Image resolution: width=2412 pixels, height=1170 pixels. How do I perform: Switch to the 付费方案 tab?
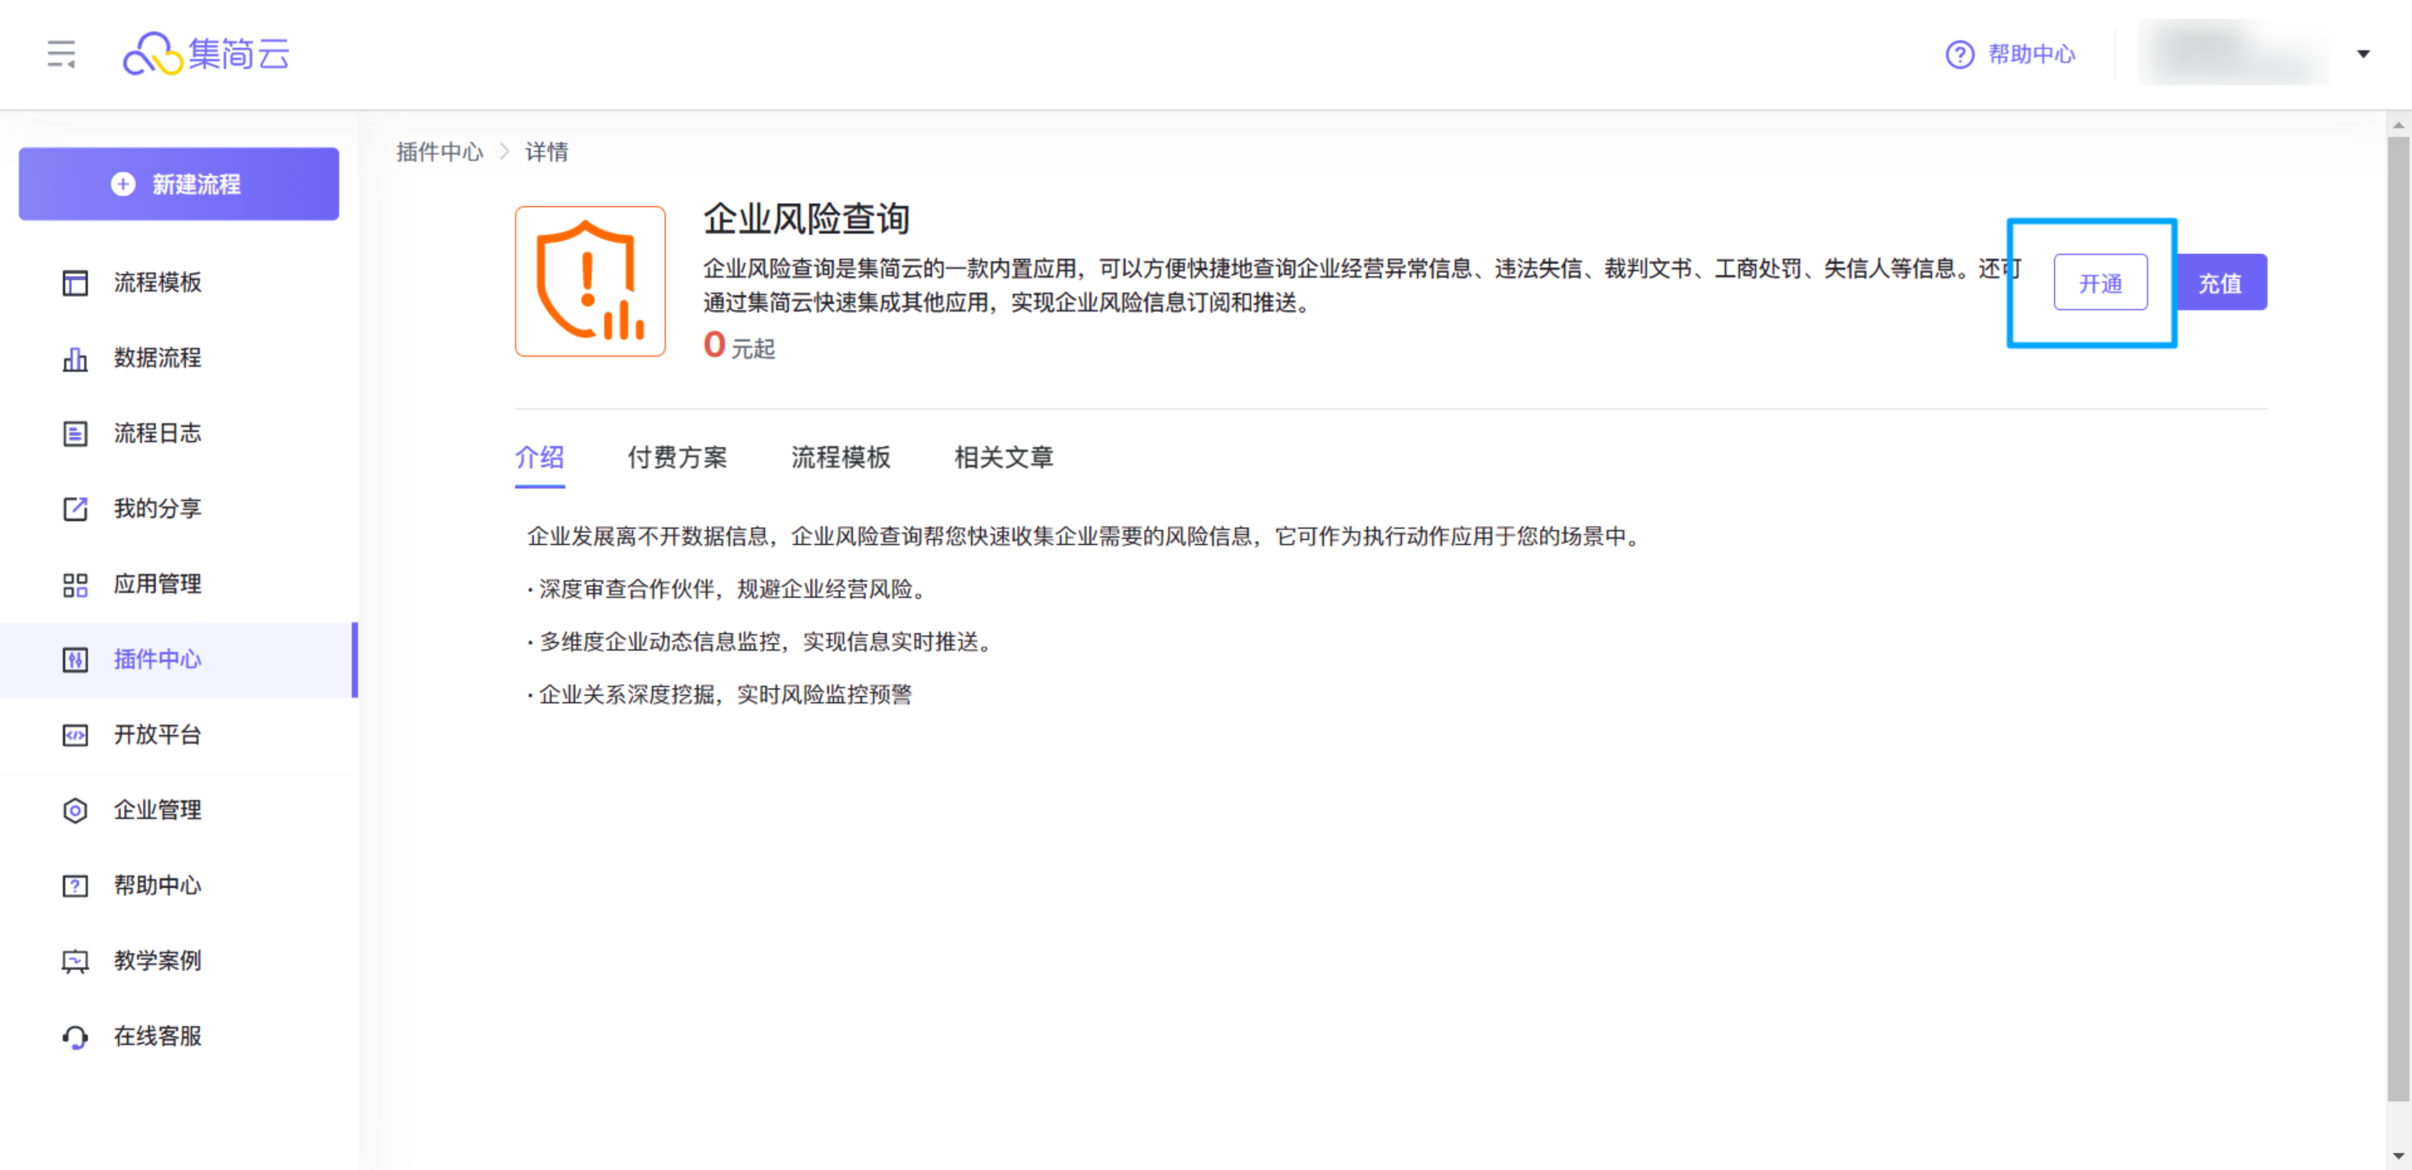(677, 458)
